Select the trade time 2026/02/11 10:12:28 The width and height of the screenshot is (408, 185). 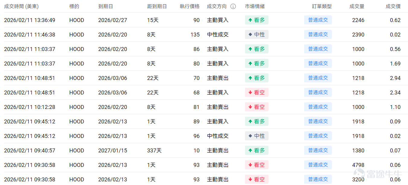[30, 107]
